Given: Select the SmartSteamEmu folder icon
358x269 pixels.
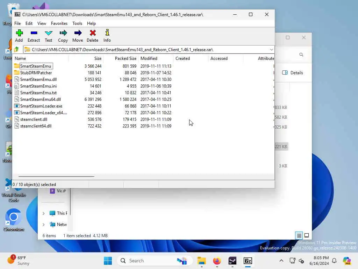Looking at the screenshot, I should point(17,66).
